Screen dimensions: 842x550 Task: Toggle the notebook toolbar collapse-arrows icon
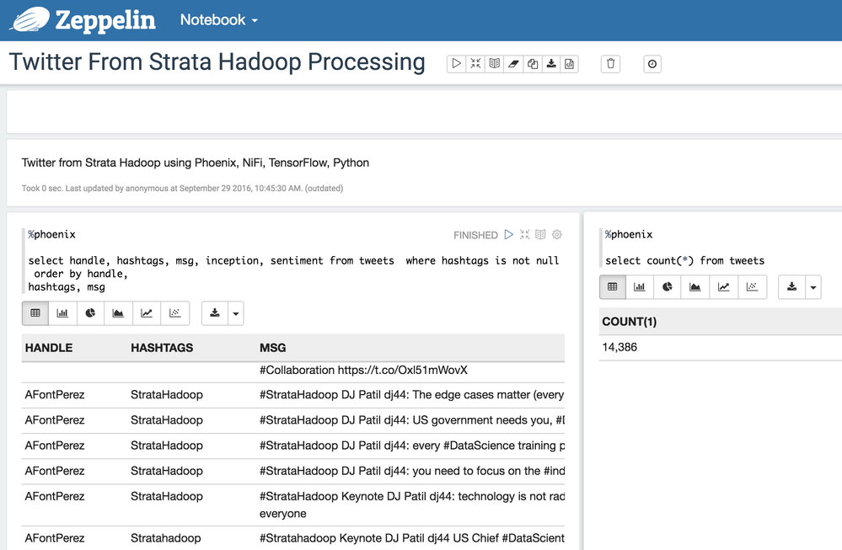click(475, 63)
